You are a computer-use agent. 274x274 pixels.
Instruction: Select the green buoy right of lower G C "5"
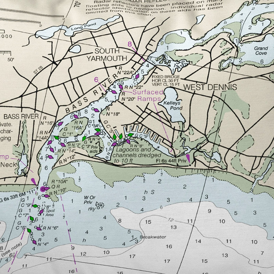tap(29, 231)
